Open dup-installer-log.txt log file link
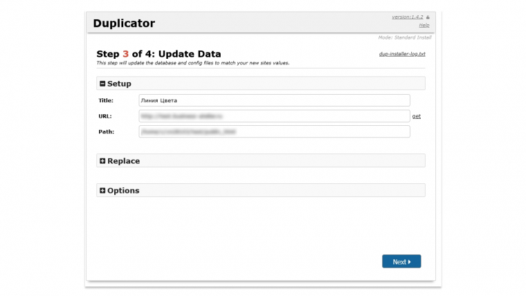 (402, 54)
